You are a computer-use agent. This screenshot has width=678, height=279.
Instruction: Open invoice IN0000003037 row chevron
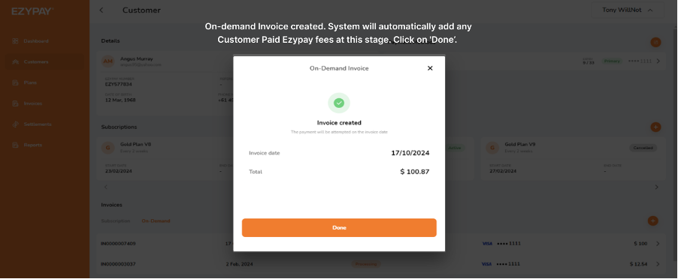click(658, 264)
